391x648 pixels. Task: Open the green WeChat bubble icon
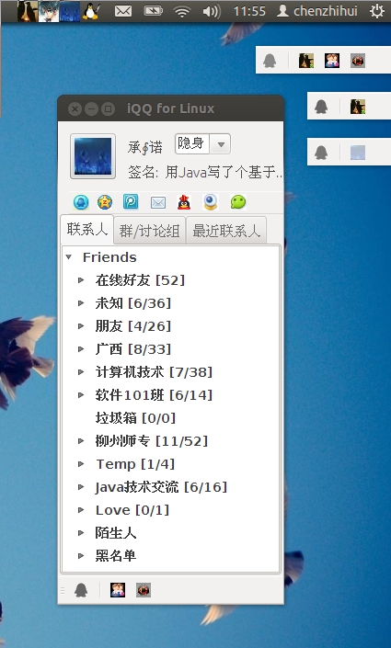tap(238, 202)
